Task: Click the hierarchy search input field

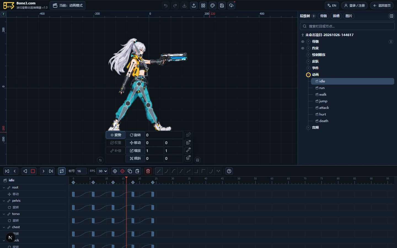Action: click(347, 26)
